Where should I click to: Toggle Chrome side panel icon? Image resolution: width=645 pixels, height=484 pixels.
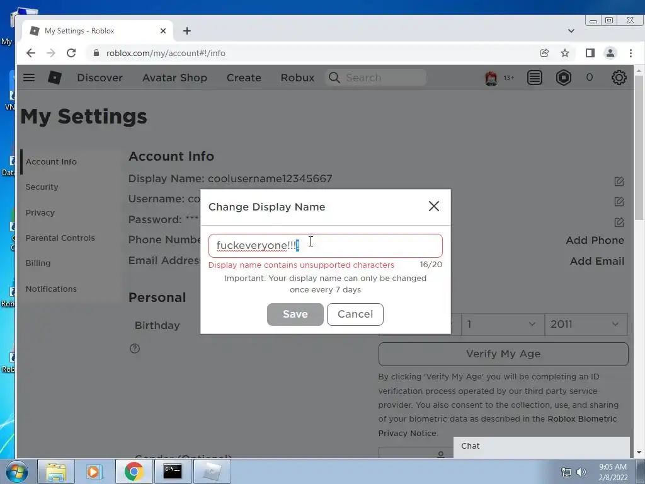coord(590,53)
